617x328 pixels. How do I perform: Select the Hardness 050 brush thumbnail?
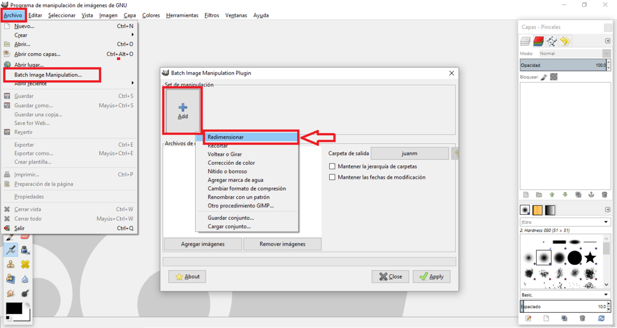tap(544, 258)
